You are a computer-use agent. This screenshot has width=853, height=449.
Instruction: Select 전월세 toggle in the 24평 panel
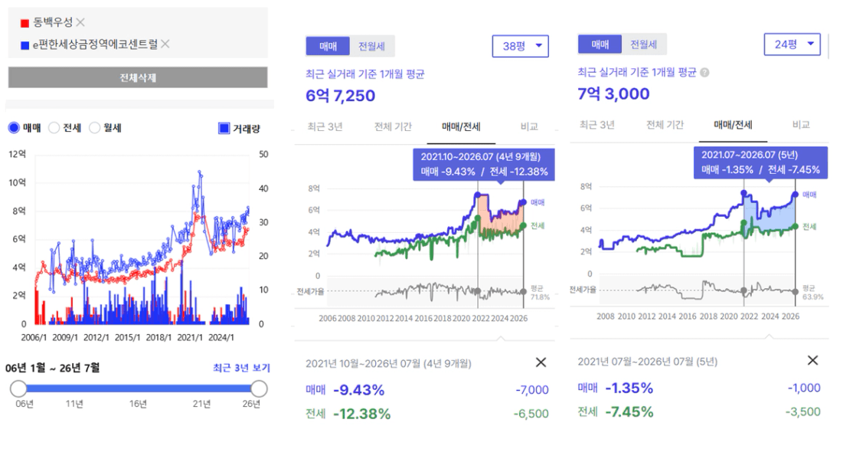coord(643,44)
